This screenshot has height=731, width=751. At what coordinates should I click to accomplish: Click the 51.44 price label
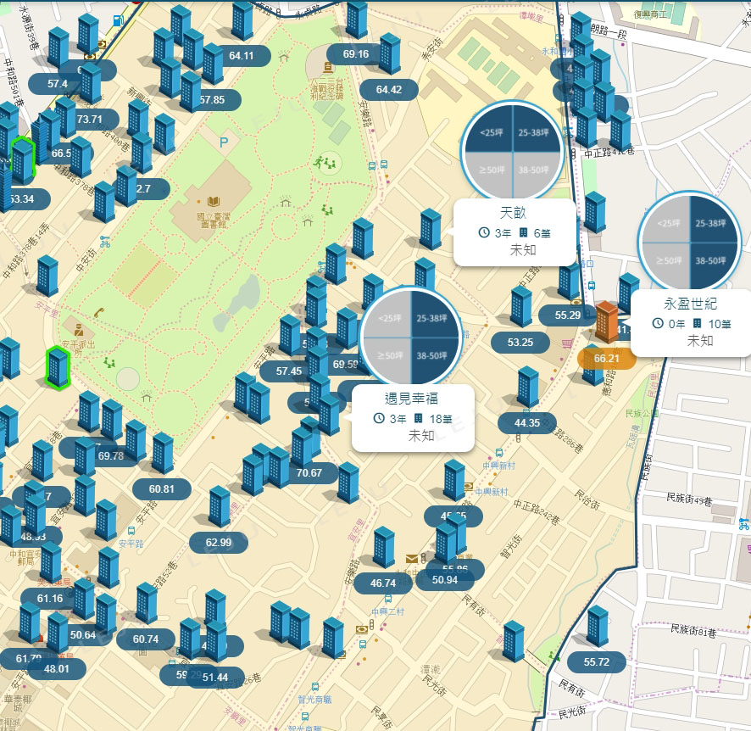tap(215, 678)
